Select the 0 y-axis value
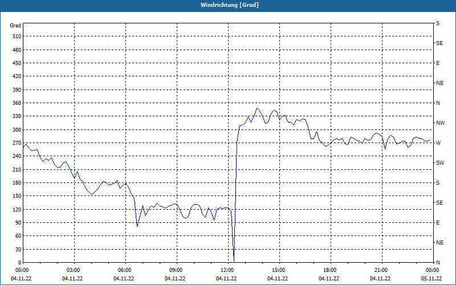The height and width of the screenshot is (285, 456). click(x=20, y=263)
